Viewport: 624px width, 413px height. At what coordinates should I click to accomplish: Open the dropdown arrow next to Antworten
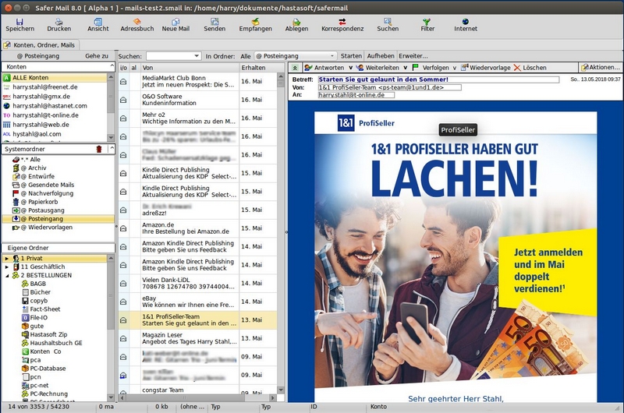coord(350,68)
